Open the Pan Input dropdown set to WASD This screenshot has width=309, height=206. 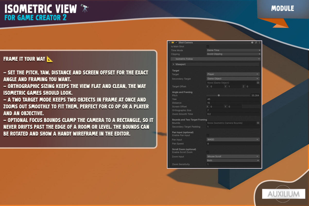pos(233,140)
